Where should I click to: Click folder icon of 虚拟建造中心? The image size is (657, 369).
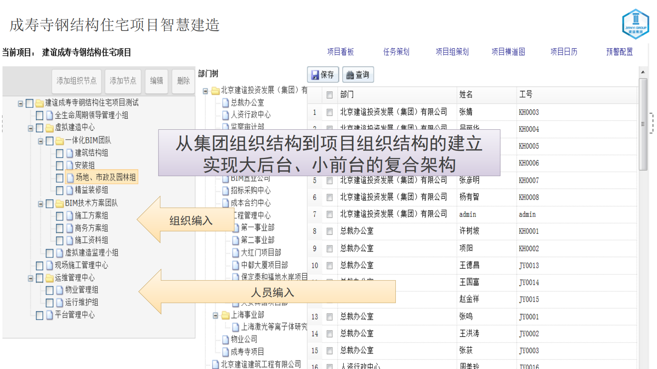pyautogui.click(x=50, y=128)
